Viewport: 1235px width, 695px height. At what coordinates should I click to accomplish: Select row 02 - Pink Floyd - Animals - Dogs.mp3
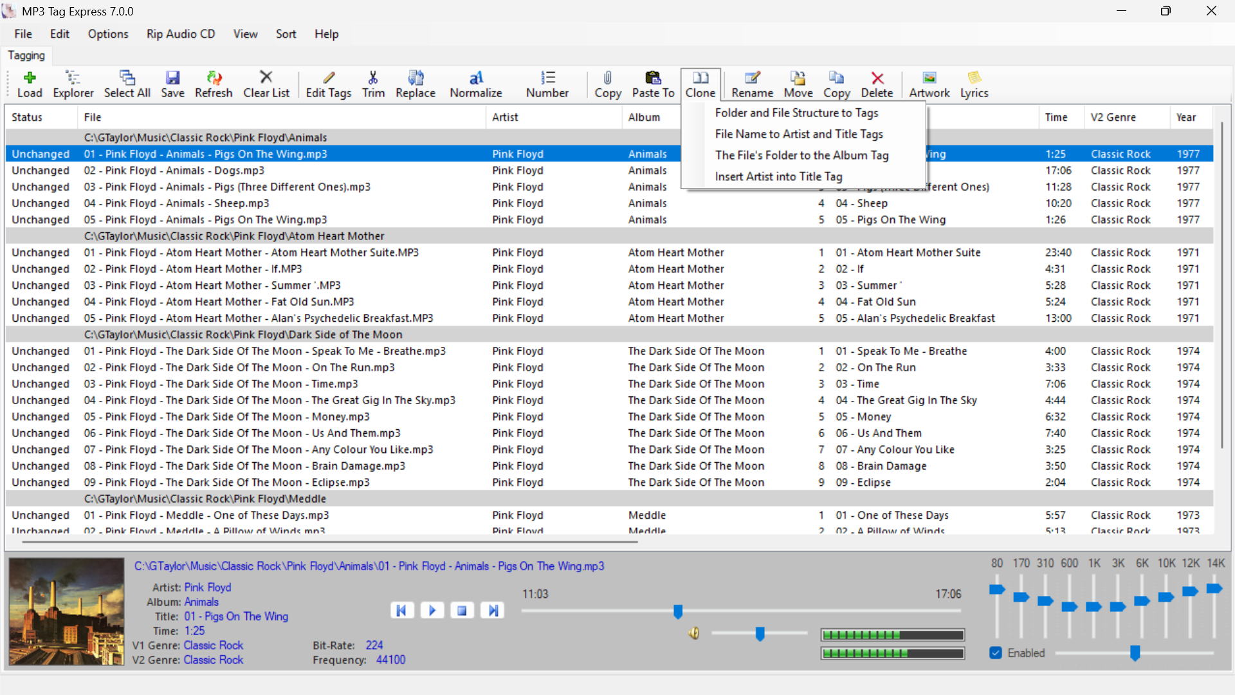609,171
